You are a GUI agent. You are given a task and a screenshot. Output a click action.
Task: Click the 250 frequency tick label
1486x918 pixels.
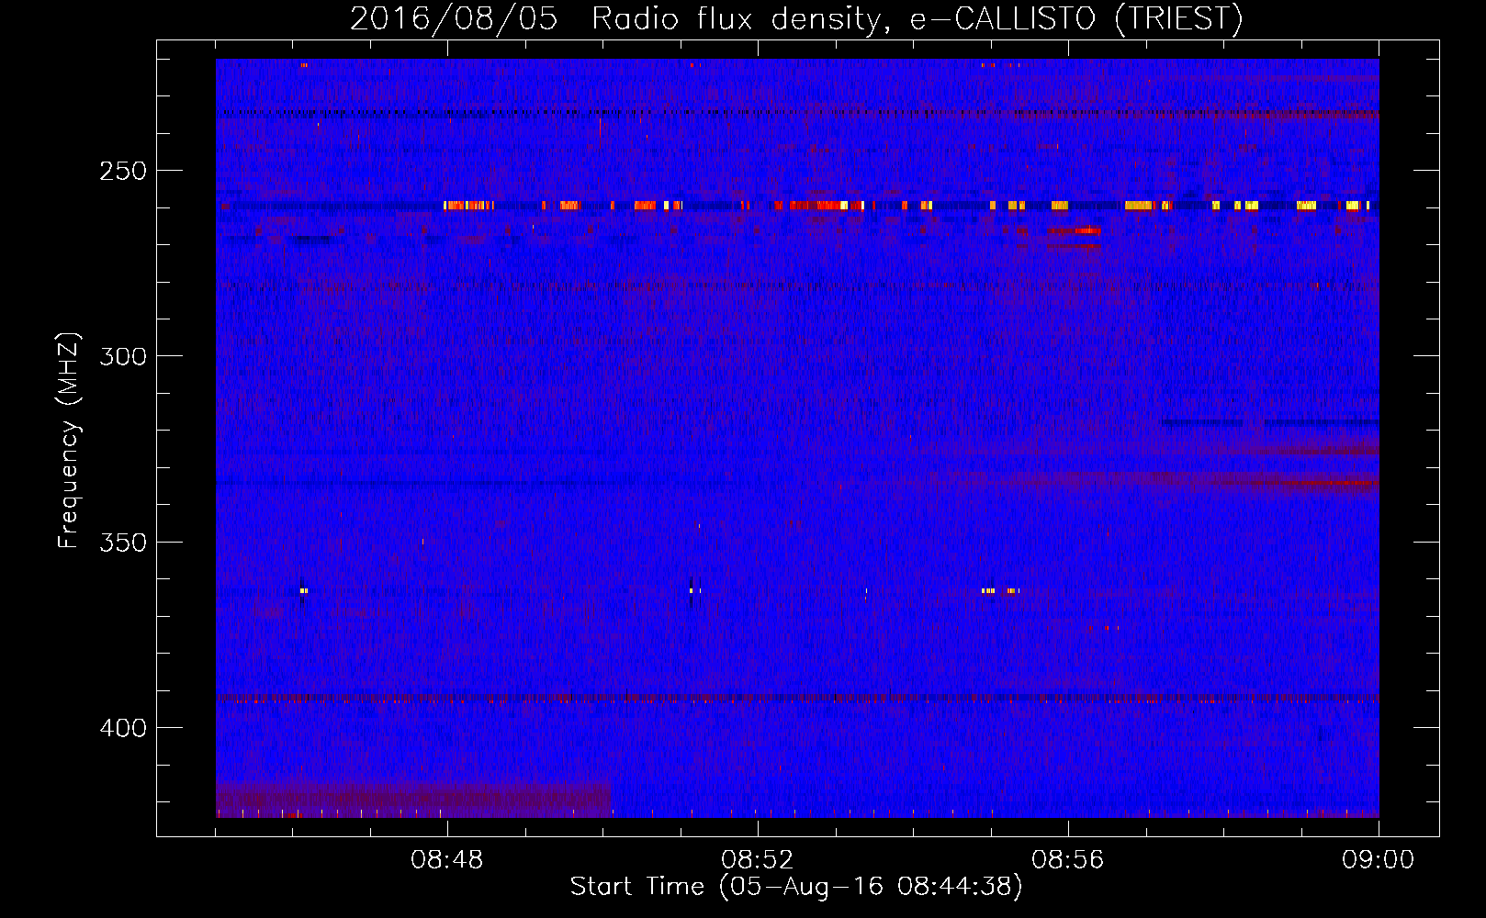[x=123, y=171]
